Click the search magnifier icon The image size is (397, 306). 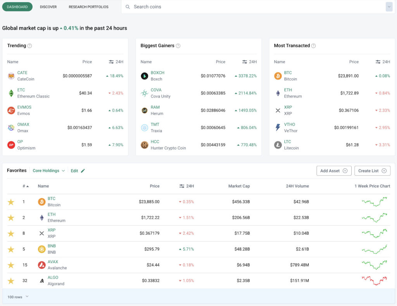click(128, 7)
